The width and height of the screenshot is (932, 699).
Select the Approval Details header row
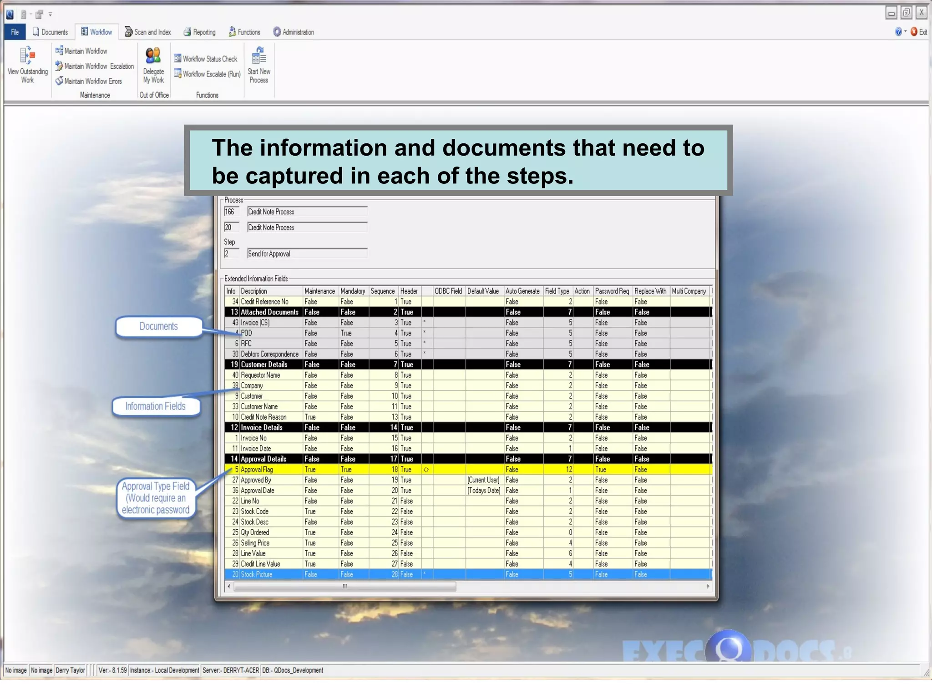click(468, 459)
